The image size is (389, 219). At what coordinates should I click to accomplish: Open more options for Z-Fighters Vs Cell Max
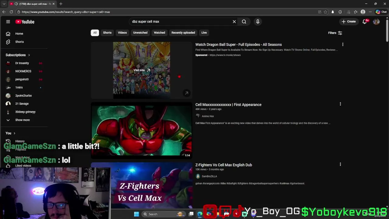[340, 164]
